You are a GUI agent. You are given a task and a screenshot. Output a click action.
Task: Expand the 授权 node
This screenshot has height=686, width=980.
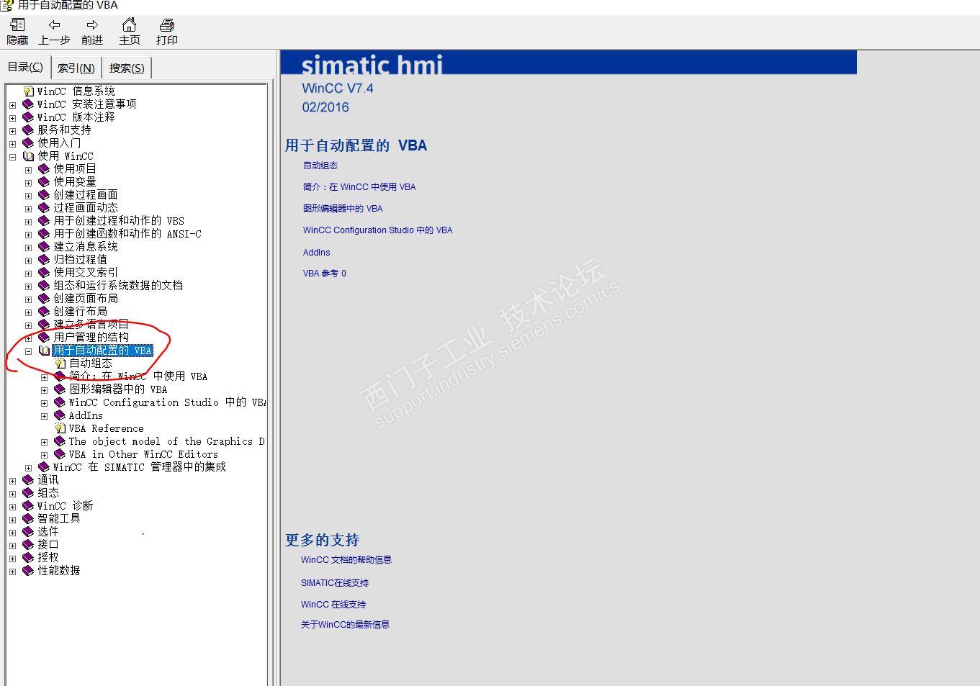(x=12, y=559)
